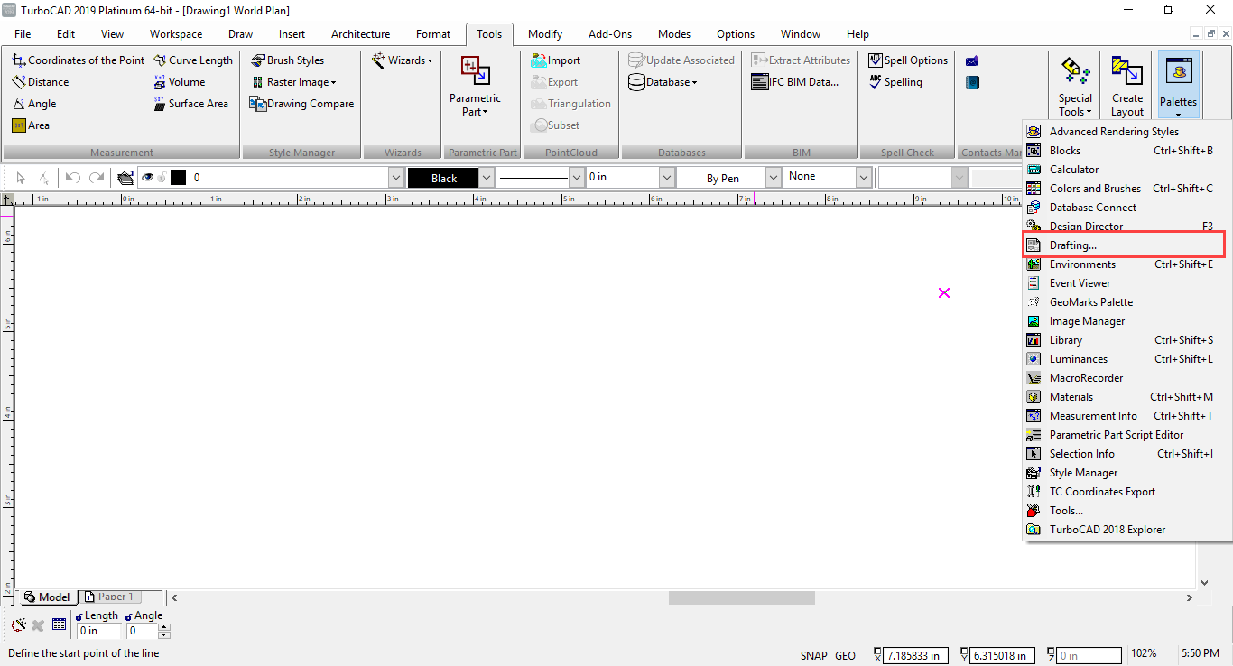The height and width of the screenshot is (666, 1233).
Task: Open the layers manager icon
Action: [x=125, y=178]
